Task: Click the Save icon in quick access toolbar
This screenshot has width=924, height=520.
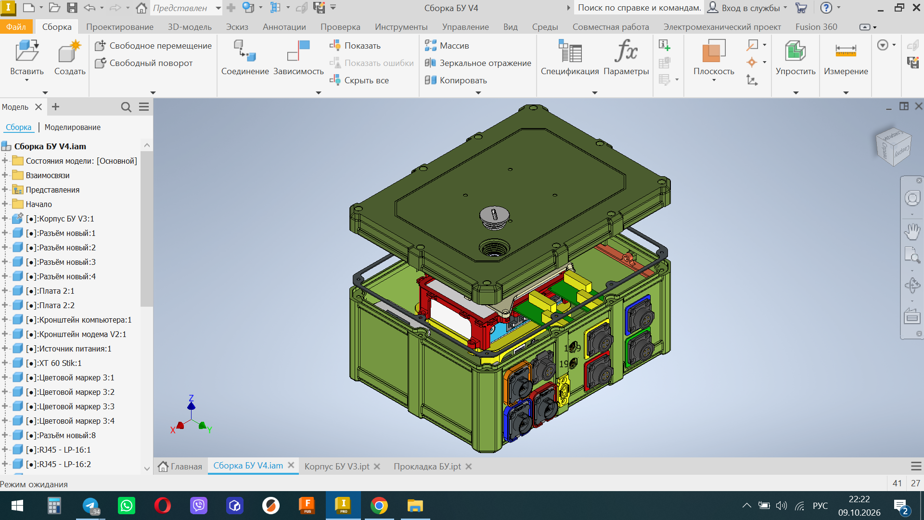Action: 72,8
